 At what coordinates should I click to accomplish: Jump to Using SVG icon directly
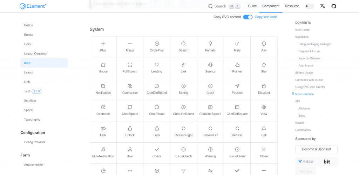(x=310, y=87)
